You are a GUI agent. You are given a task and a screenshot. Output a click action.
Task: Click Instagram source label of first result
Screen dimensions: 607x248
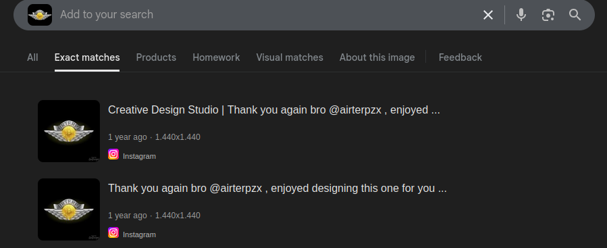(x=139, y=156)
